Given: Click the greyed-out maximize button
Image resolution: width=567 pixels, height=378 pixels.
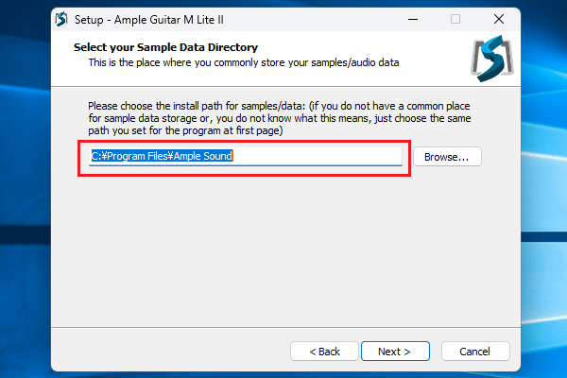Looking at the screenshot, I should point(455,19).
